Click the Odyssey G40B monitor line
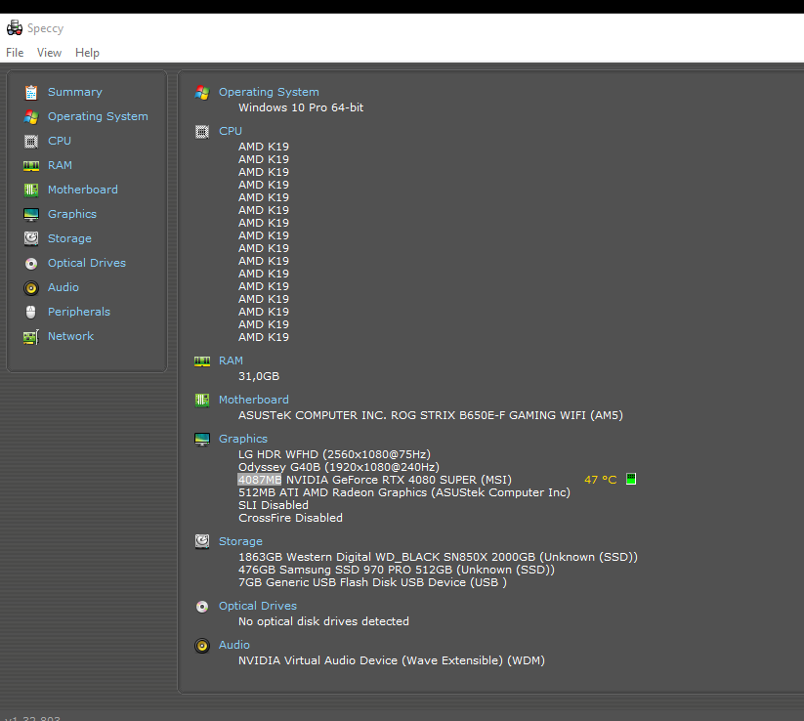The width and height of the screenshot is (804, 721). pyautogui.click(x=339, y=467)
